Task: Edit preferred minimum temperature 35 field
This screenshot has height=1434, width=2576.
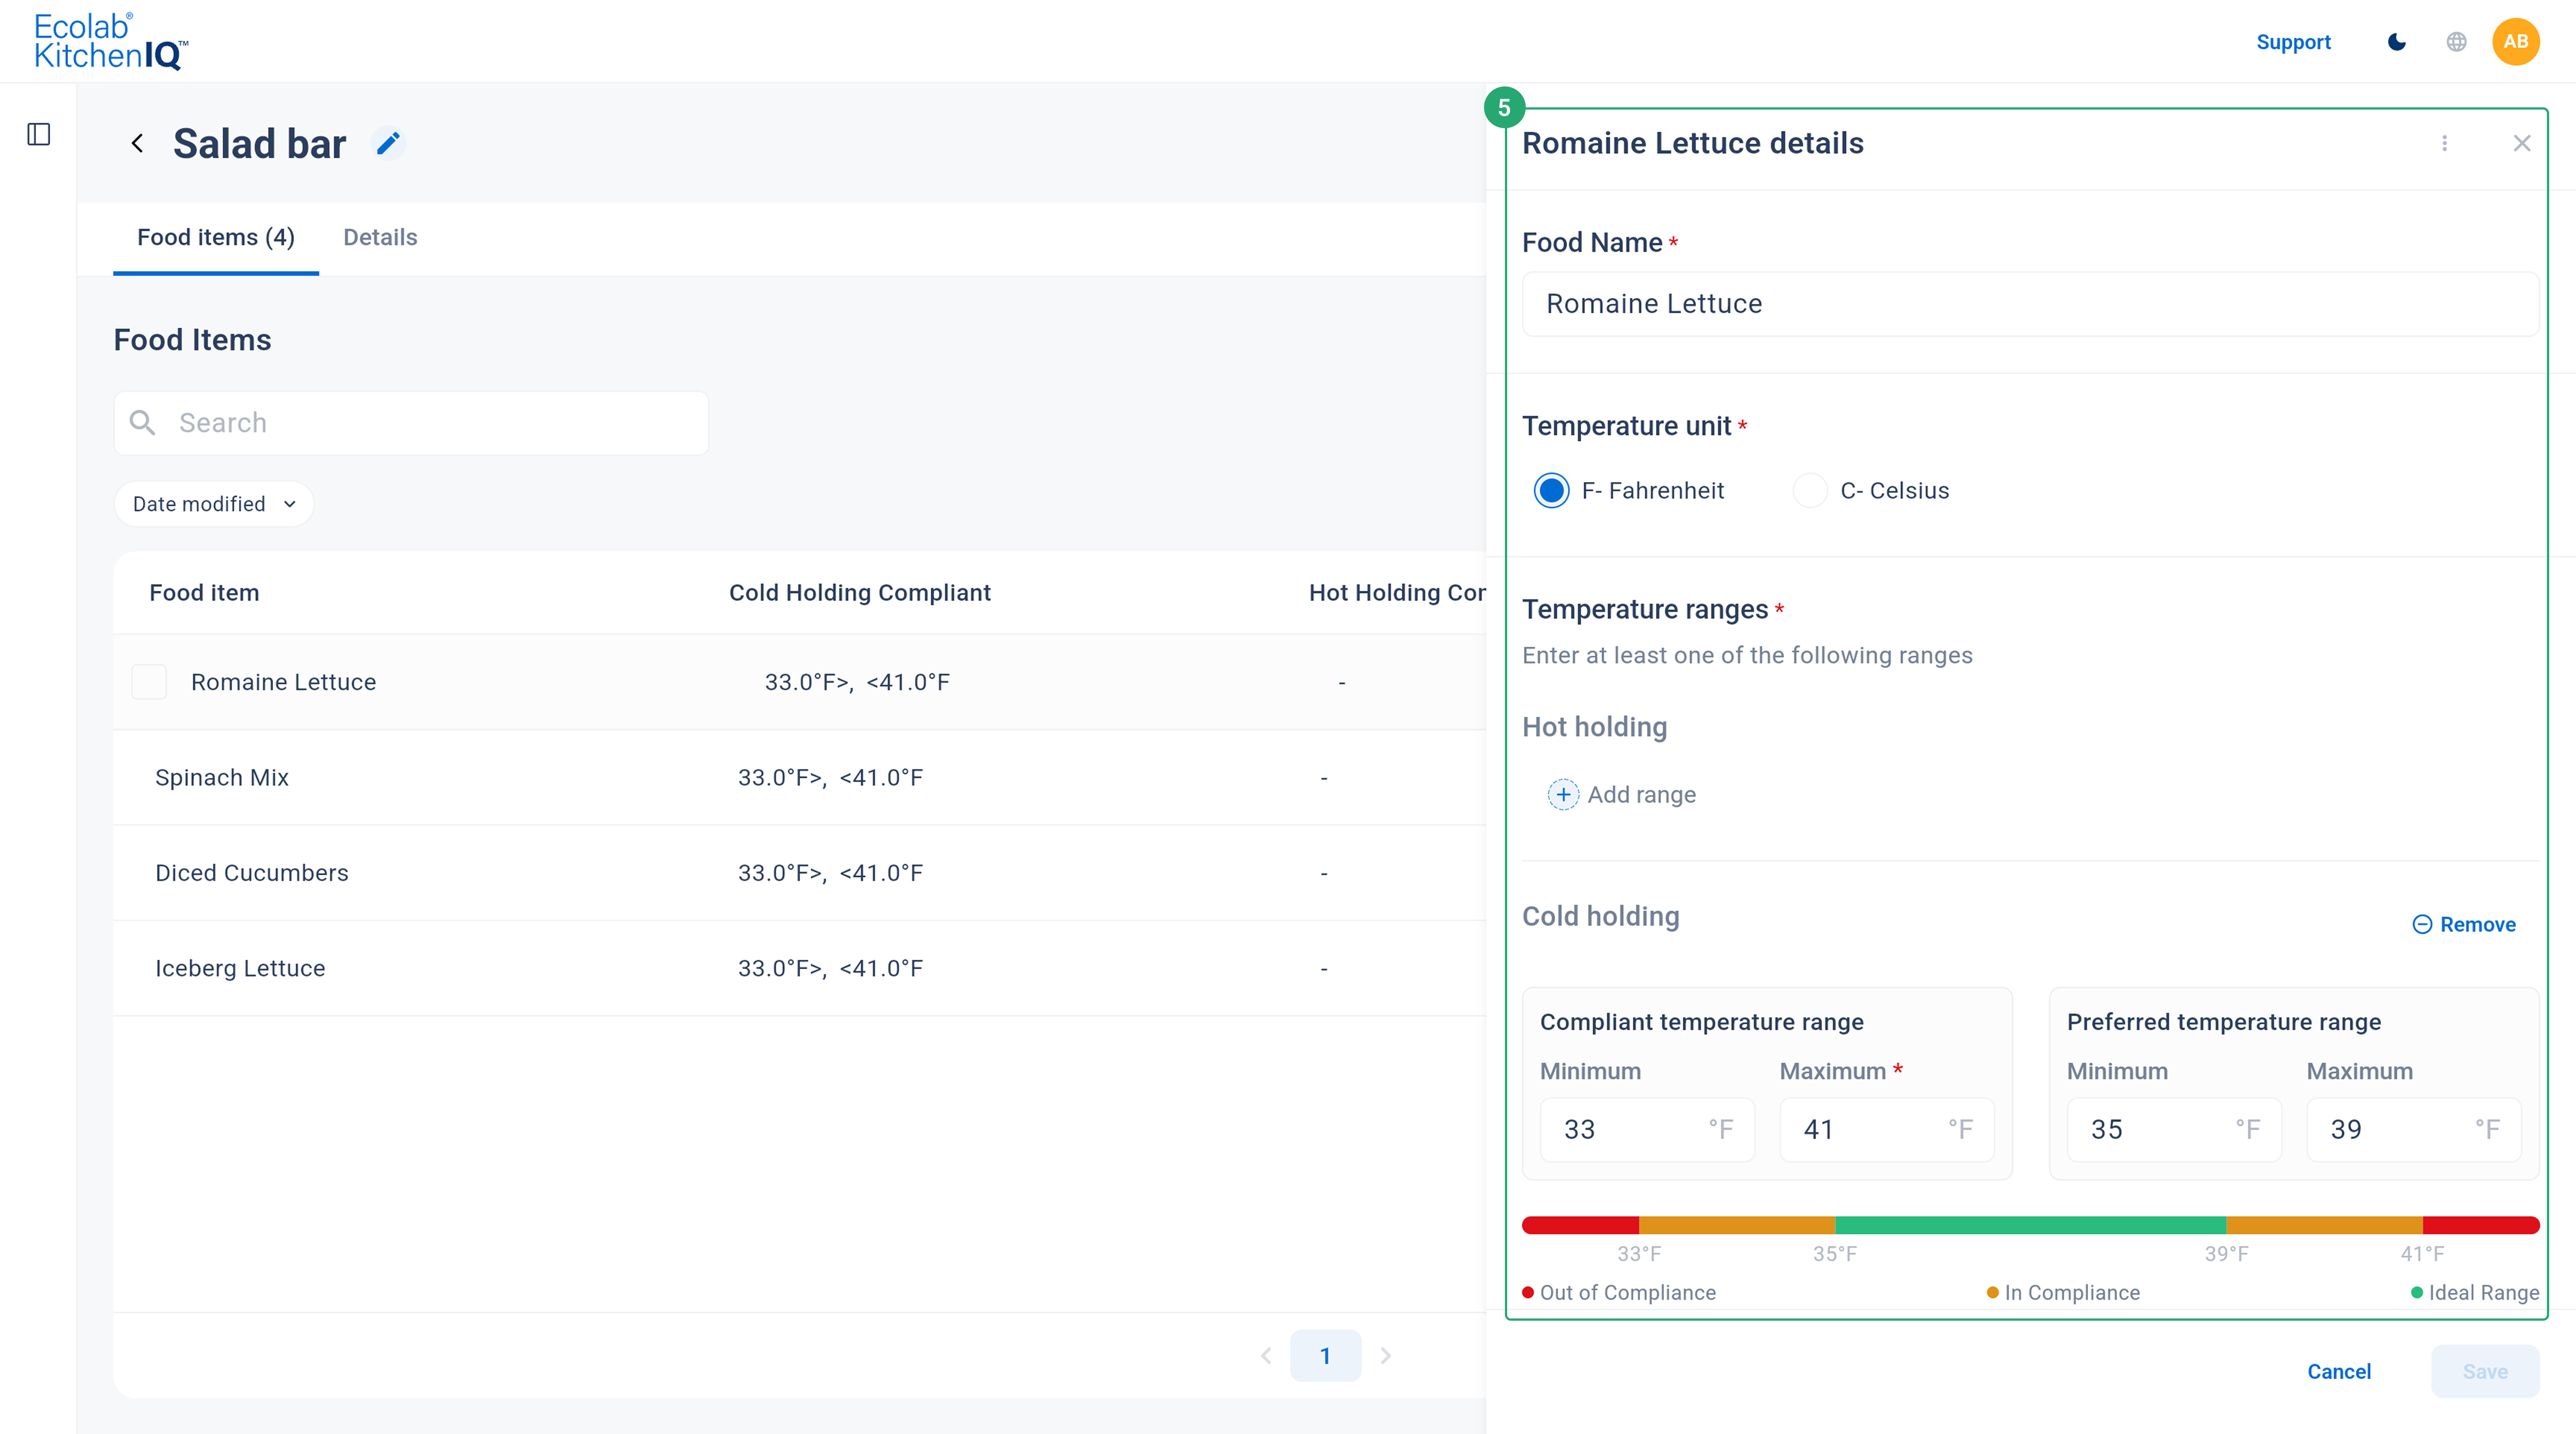Action: click(2174, 1130)
